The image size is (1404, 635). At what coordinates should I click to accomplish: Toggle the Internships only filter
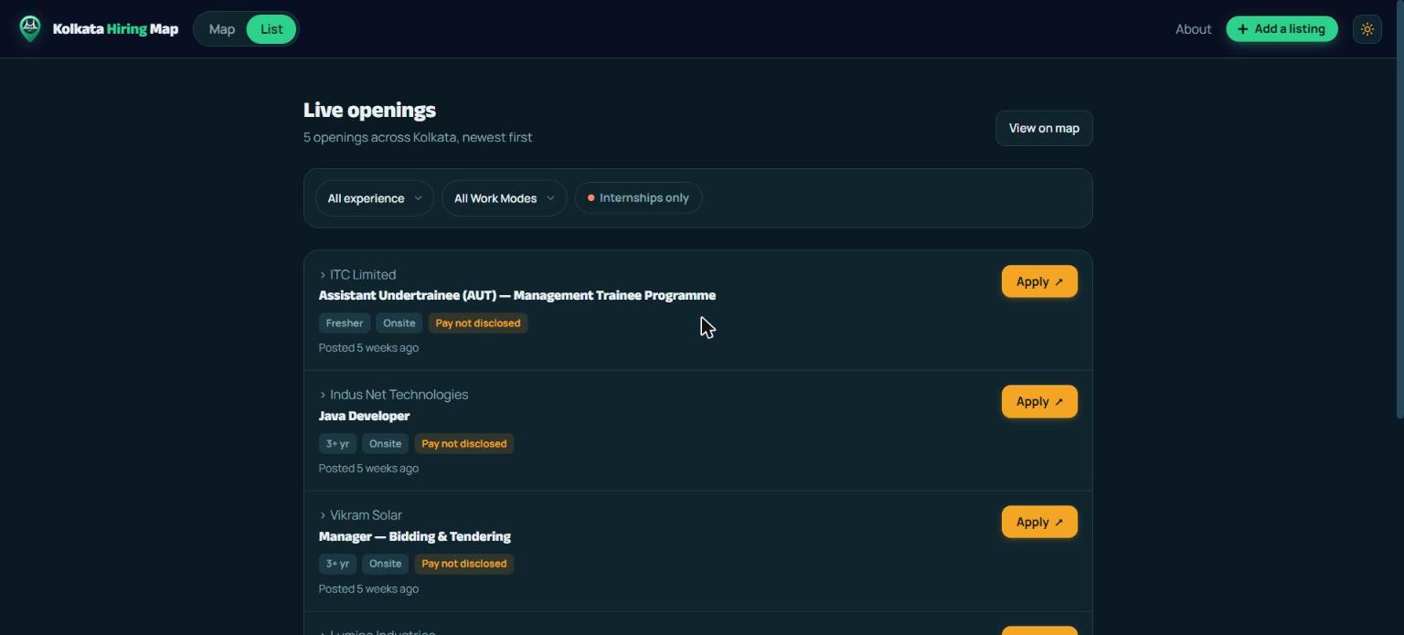639,198
